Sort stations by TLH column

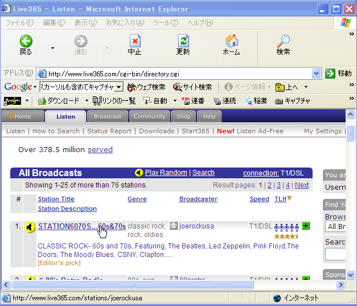[280, 199]
